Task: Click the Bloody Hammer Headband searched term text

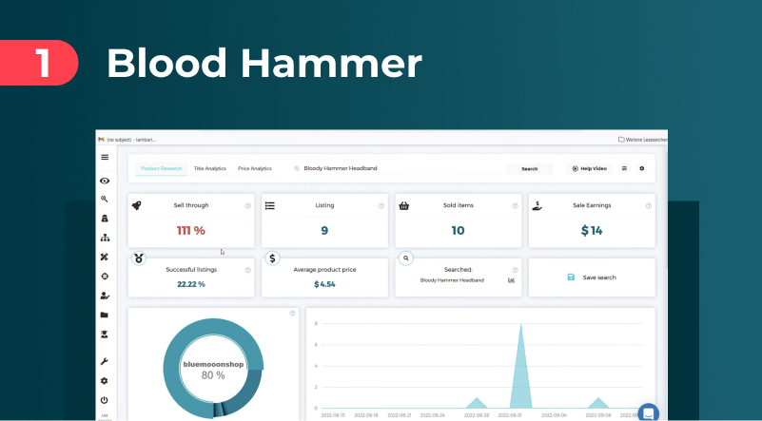Action: [452, 280]
